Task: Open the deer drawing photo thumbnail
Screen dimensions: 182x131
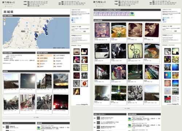Action: (135, 51)
